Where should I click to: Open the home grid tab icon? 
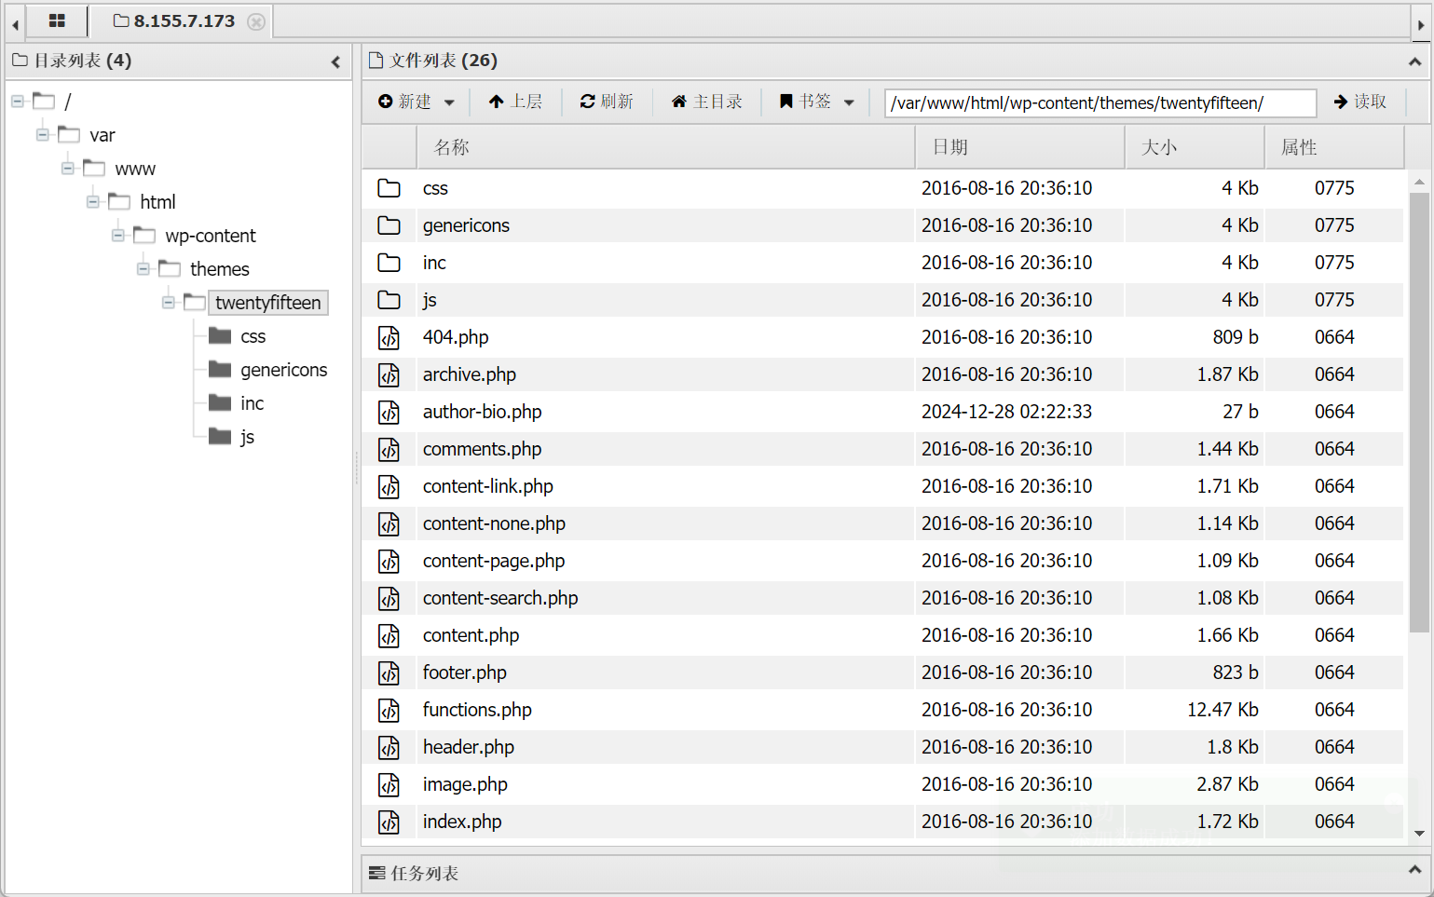57,20
